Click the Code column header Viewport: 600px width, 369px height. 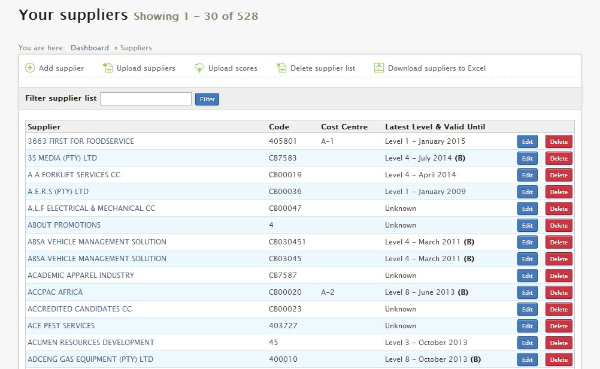(279, 127)
